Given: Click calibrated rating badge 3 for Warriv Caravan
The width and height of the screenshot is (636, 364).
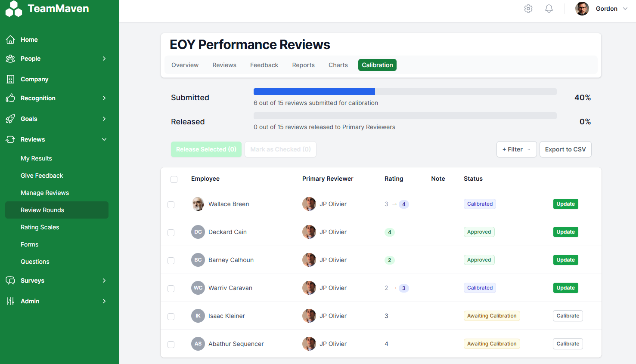Looking at the screenshot, I should coord(404,288).
